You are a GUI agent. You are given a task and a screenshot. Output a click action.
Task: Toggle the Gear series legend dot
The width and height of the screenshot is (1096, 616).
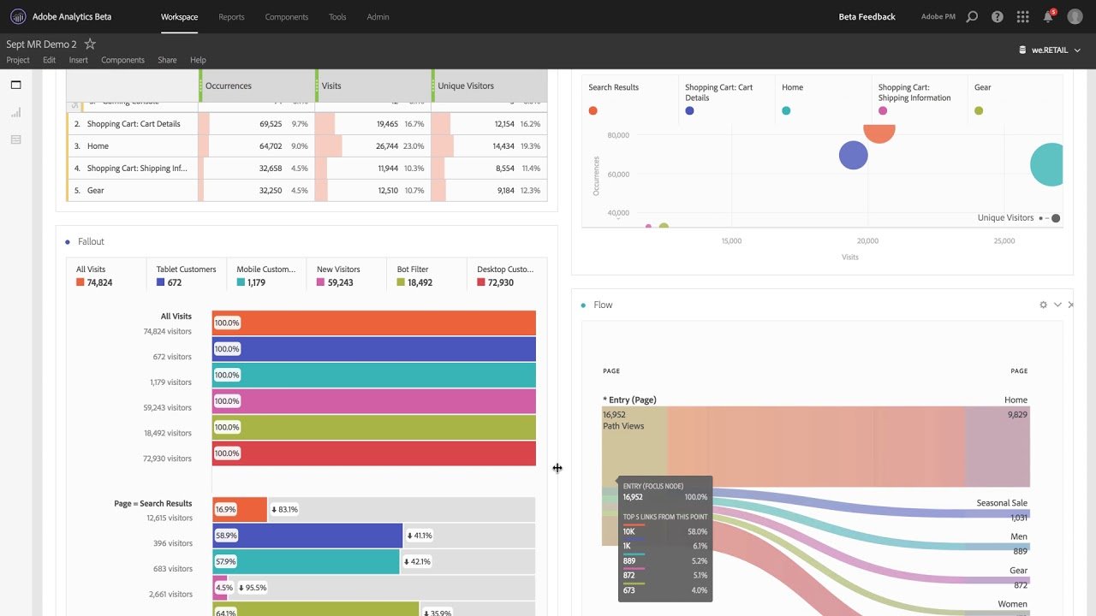point(979,110)
